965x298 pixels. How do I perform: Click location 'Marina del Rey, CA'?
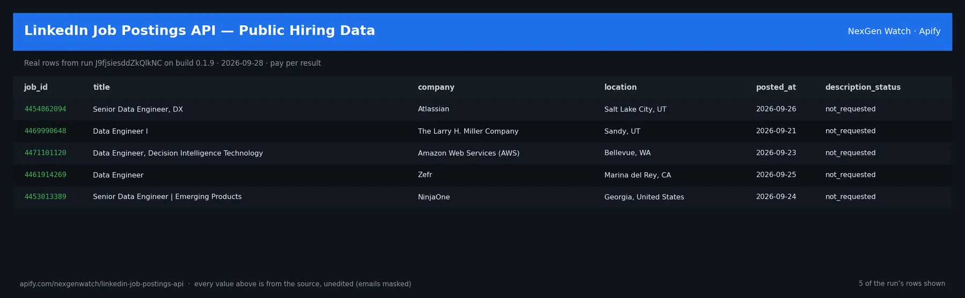637,175
